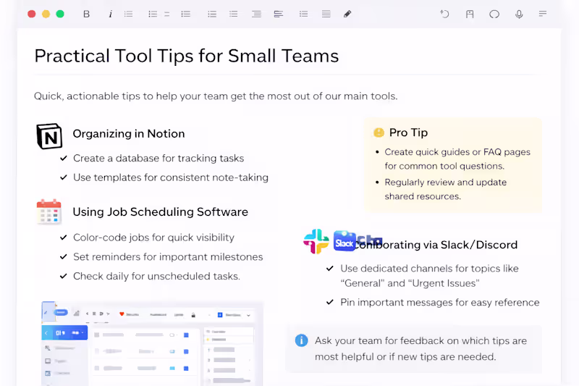The image size is (579, 386).
Task: Click the text Use templates for consistent note-taking
Action: click(x=171, y=177)
